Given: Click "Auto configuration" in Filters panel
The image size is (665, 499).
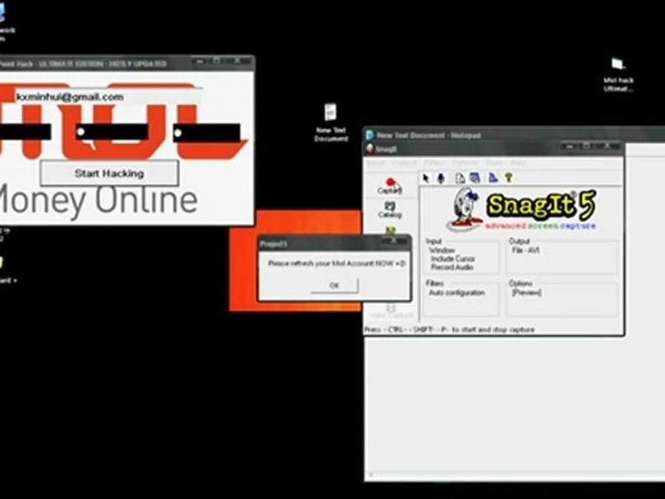Looking at the screenshot, I should click(x=456, y=292).
